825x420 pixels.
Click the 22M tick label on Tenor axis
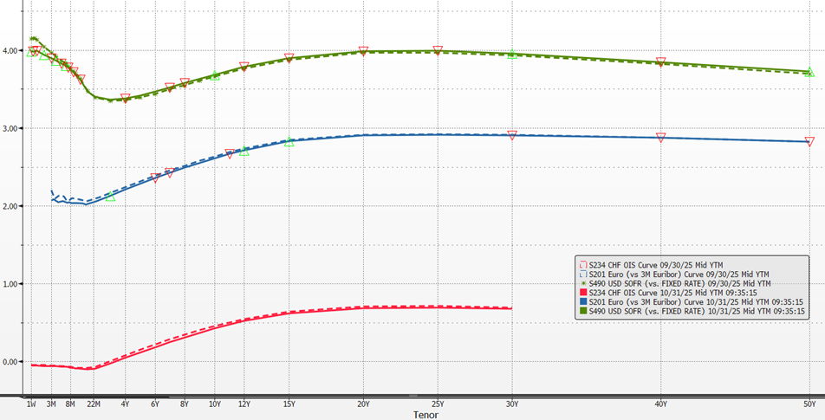point(92,404)
